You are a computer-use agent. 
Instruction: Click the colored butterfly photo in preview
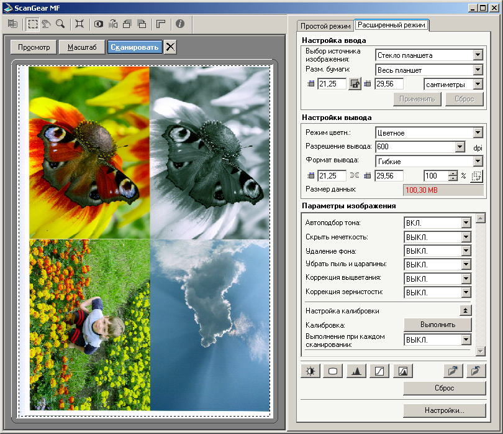click(x=89, y=152)
